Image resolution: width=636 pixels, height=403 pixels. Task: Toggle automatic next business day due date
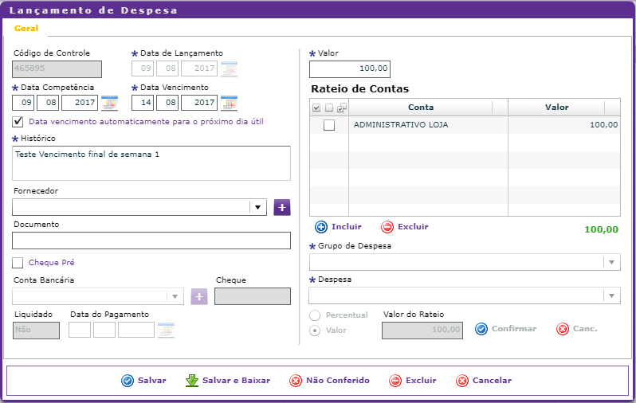18,122
